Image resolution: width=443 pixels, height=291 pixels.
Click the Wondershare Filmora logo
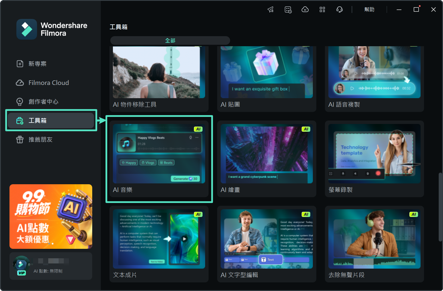52,29
